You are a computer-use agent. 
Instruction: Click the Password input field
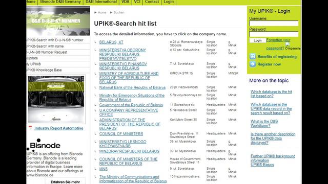[274, 34]
